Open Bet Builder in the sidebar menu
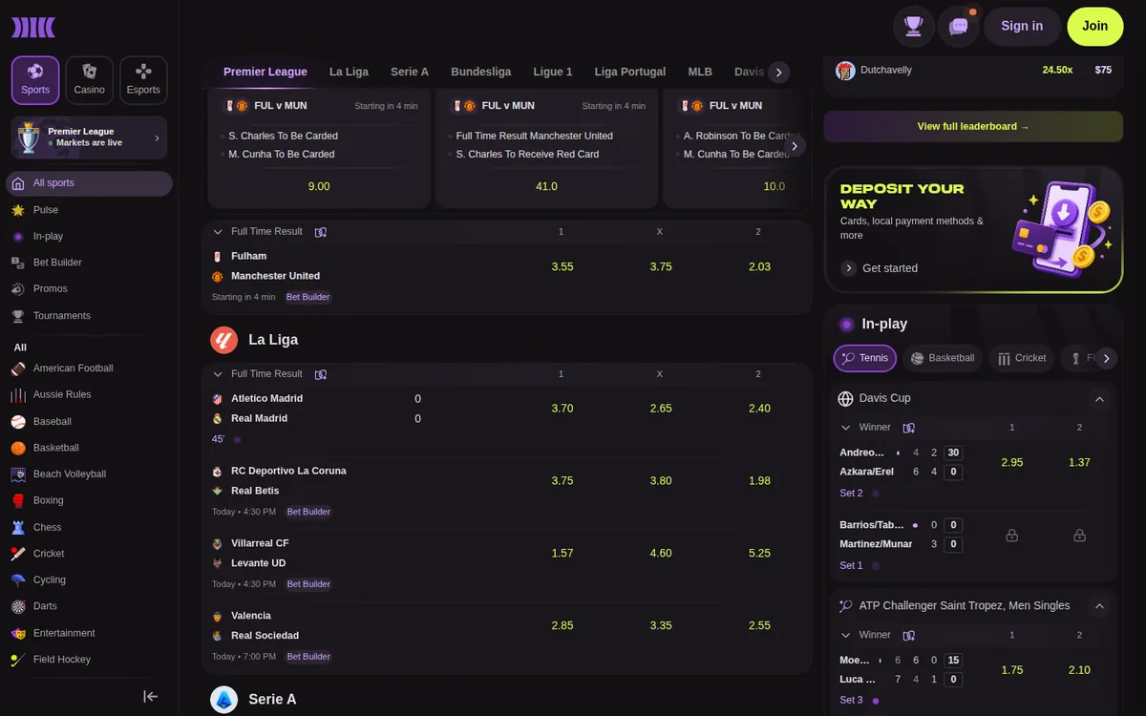This screenshot has height=716, width=1146. click(57, 263)
